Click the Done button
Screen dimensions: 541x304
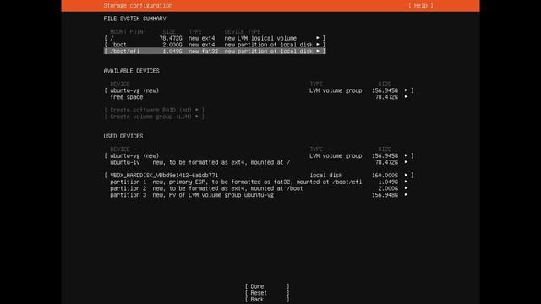click(x=267, y=286)
